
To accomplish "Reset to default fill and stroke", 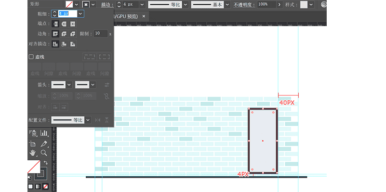I will 29,178.
